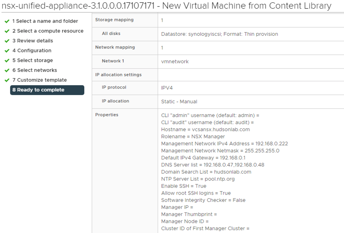
Task: Click the Manager Thumbprint = property line
Action: point(189,214)
